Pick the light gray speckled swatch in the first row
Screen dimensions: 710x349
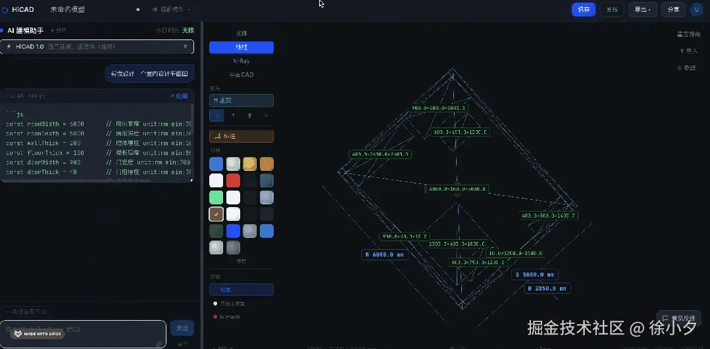(x=233, y=164)
